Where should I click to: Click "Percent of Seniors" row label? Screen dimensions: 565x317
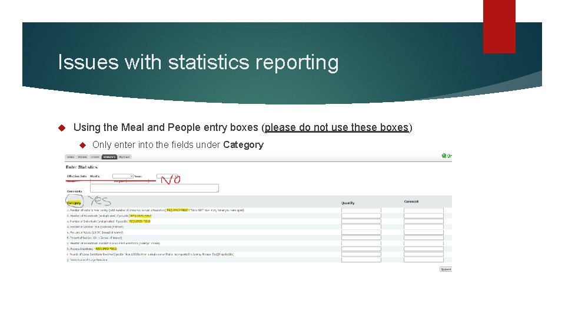pyautogui.click(x=94, y=238)
